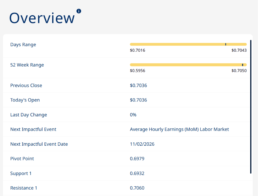This screenshot has width=258, height=196.
Task: Click the Days Range high label $0.7043
Action: (x=239, y=50)
